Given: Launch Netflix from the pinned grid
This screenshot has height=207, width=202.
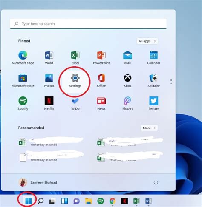Looking at the screenshot, I should pyautogui.click(x=49, y=103).
